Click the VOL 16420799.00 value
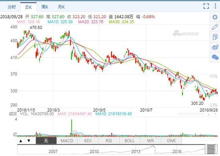Viewport: 220px width, 156px height. pos(37,114)
